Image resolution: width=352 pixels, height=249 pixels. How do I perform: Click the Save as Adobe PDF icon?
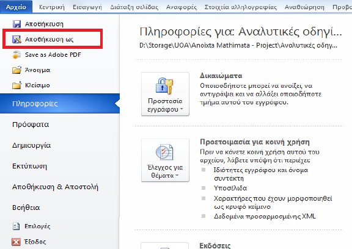16,55
